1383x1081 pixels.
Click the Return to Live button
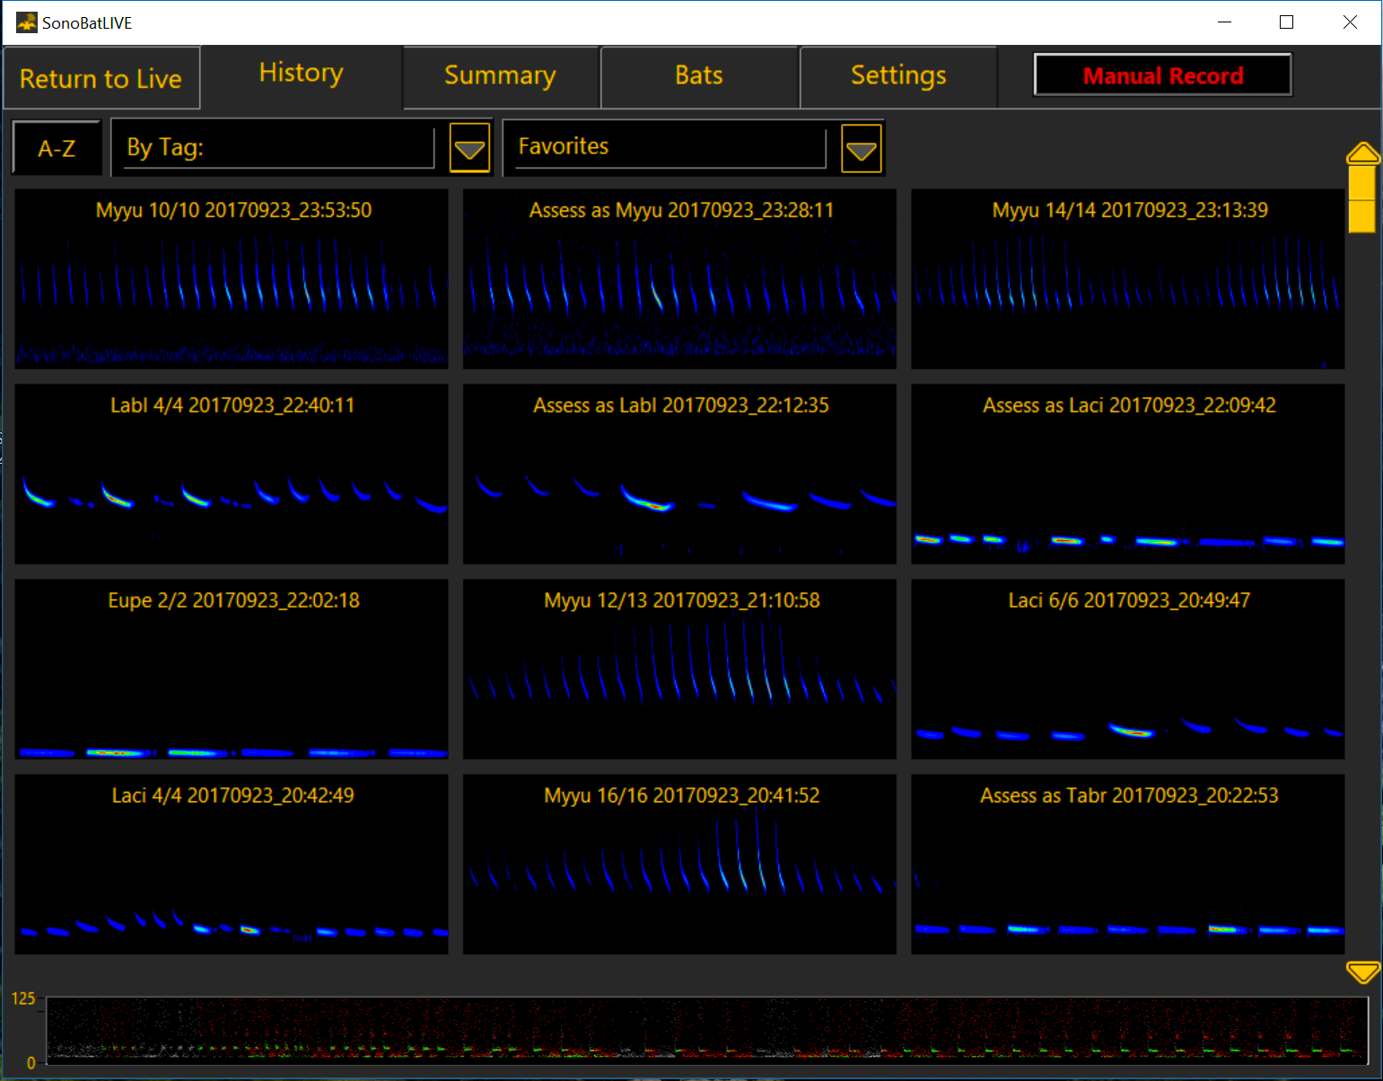point(101,79)
